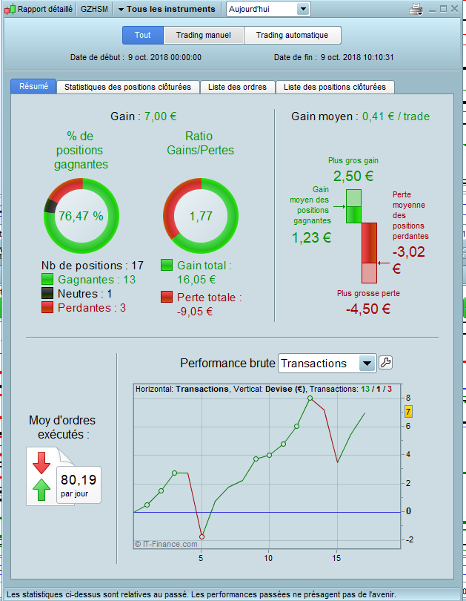Click the Rapport détaillé title
The width and height of the screenshot is (466, 601).
pyautogui.click(x=45, y=9)
